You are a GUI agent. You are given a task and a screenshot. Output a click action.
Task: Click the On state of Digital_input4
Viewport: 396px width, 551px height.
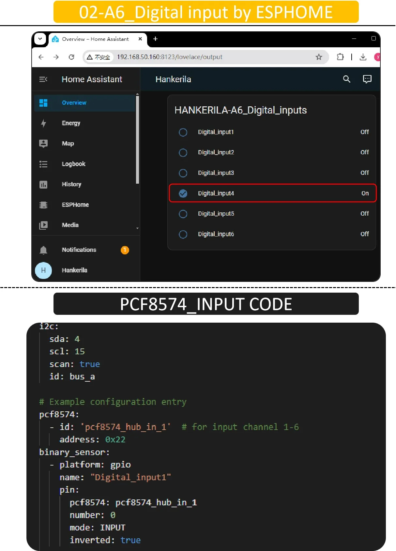coord(365,193)
